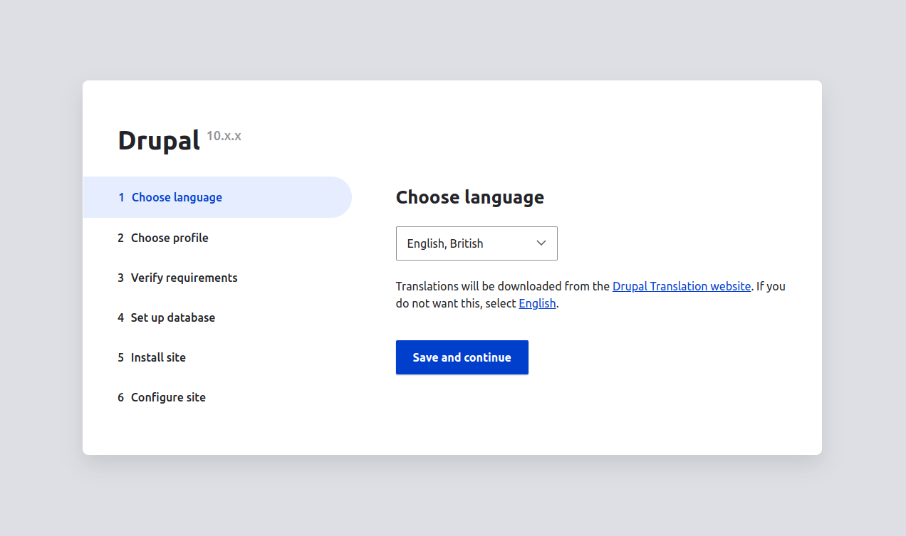Click the chevron arrow in language select

click(541, 243)
